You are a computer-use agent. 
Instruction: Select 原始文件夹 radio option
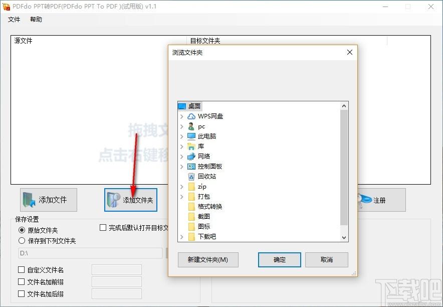point(22,230)
